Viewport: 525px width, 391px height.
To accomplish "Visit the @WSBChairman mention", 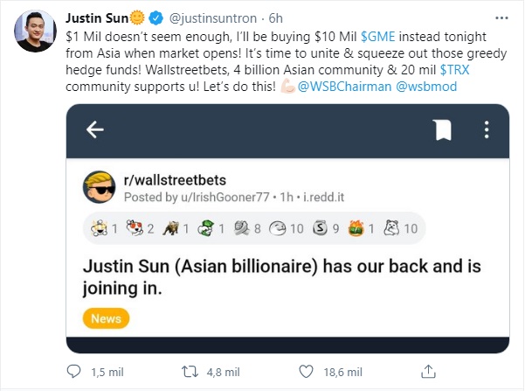I will [344, 87].
